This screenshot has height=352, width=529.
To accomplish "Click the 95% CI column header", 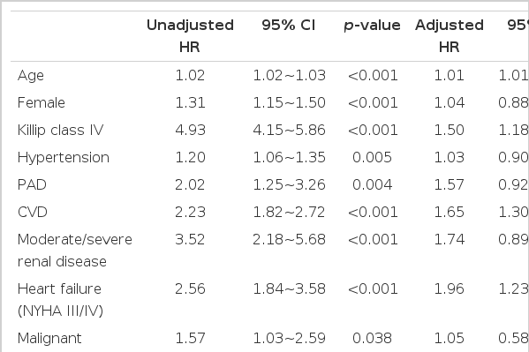I will point(289,26).
